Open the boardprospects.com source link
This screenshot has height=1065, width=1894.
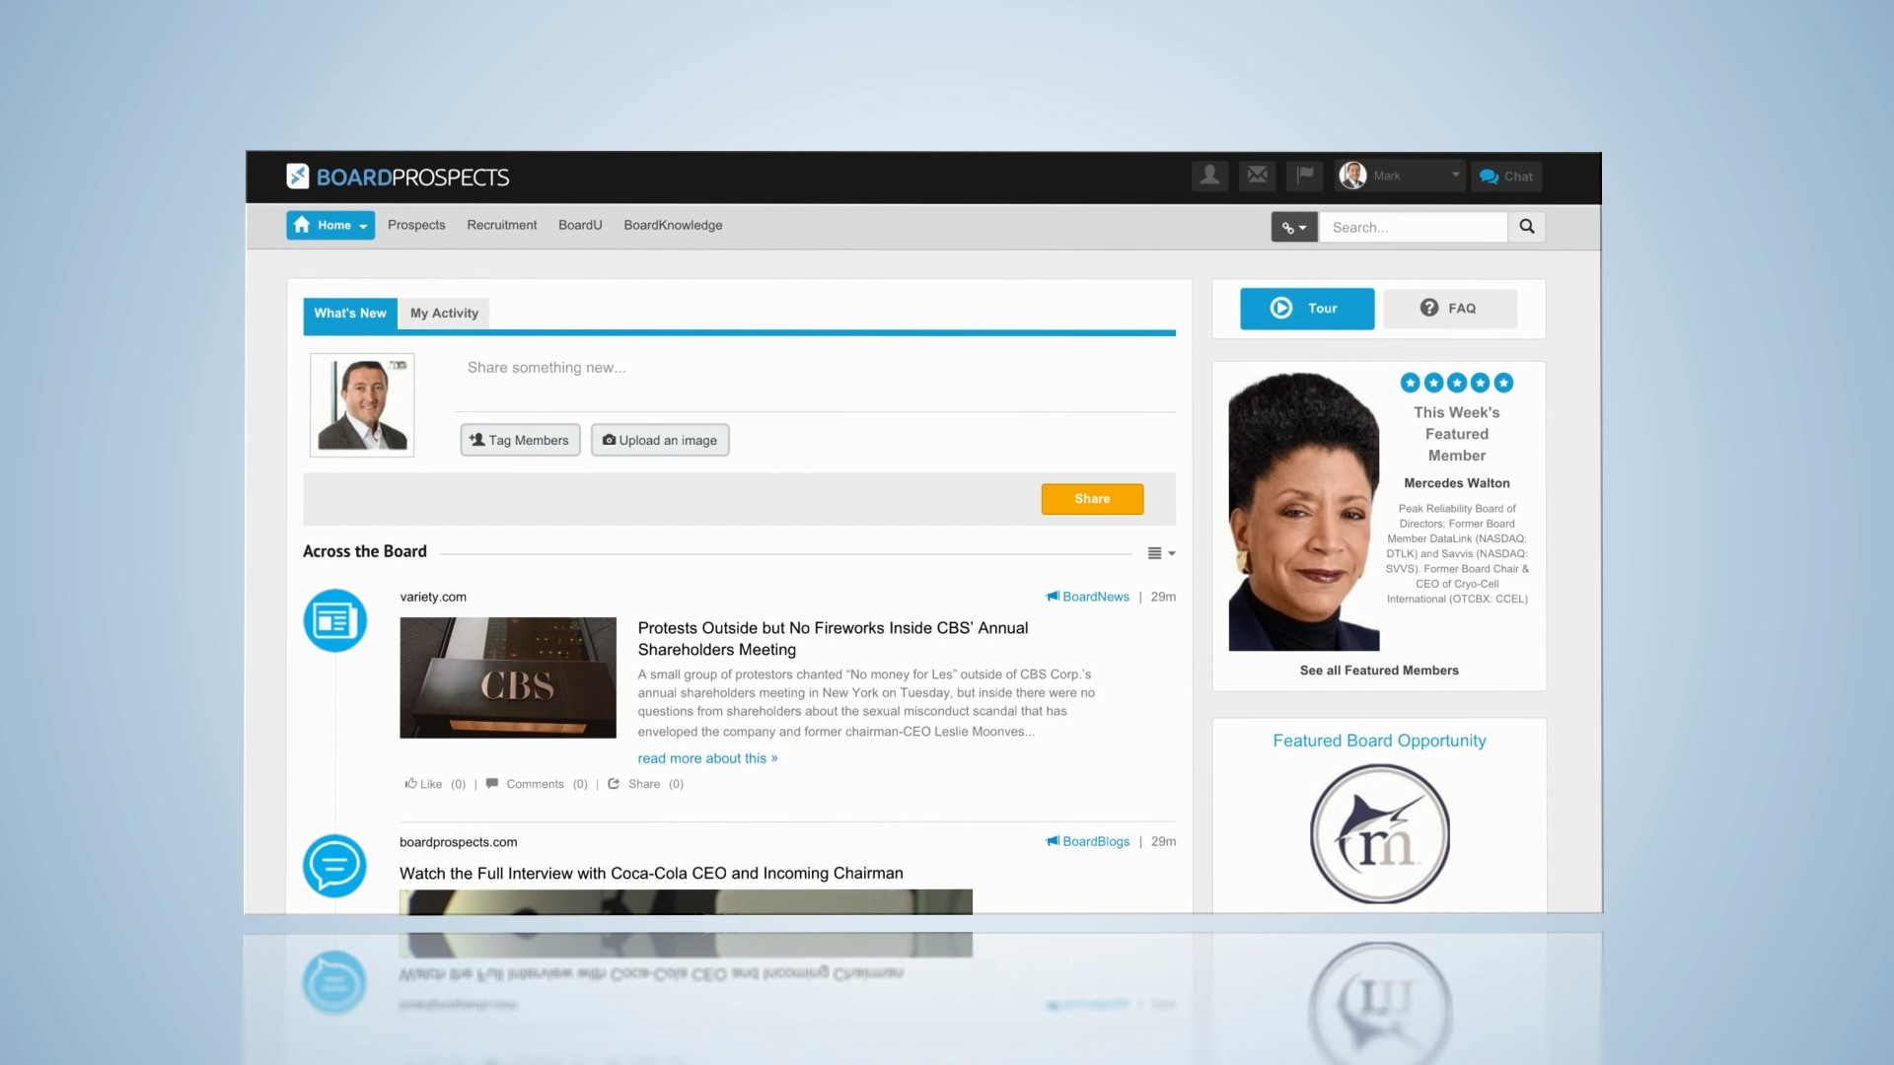[459, 842]
